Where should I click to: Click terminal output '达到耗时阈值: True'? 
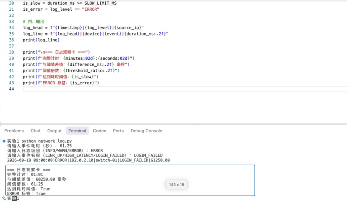[x=29, y=189]
